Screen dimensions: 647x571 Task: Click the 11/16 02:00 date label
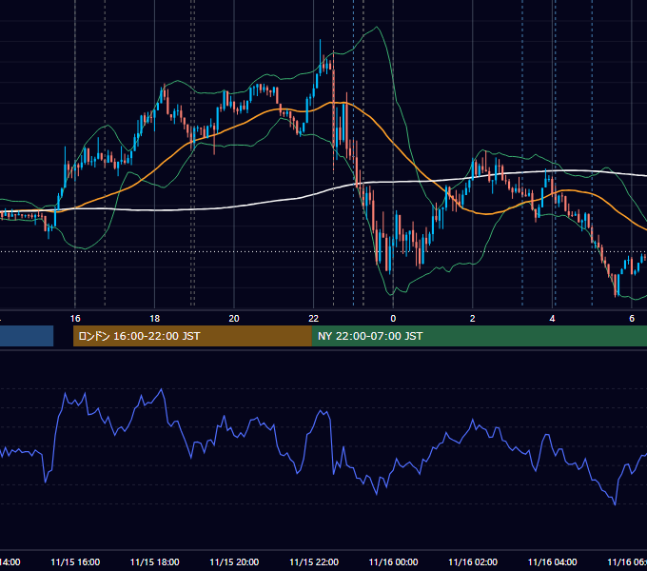pyautogui.click(x=473, y=561)
